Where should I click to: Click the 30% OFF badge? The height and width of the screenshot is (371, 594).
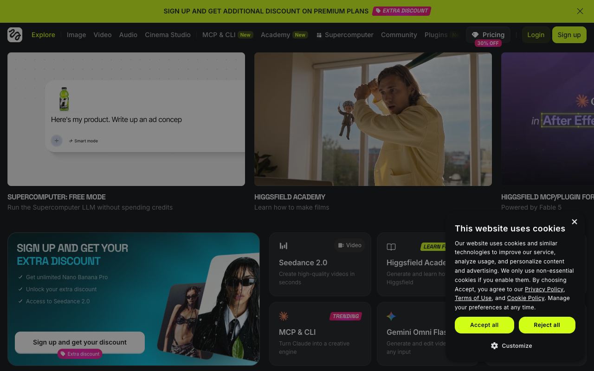[x=488, y=43]
